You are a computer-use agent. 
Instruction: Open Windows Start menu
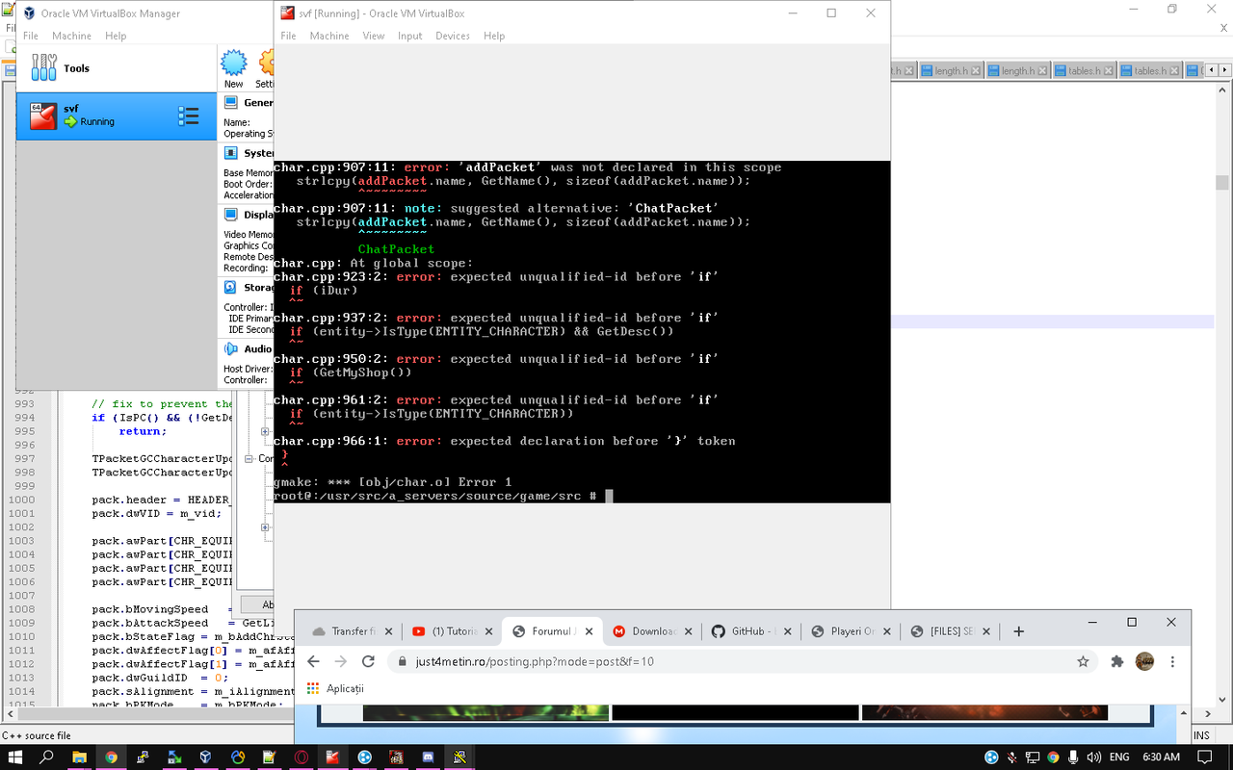(15, 757)
